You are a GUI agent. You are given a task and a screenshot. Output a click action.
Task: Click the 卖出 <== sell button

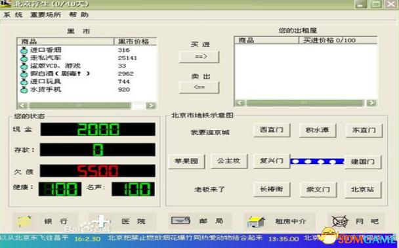199,87
